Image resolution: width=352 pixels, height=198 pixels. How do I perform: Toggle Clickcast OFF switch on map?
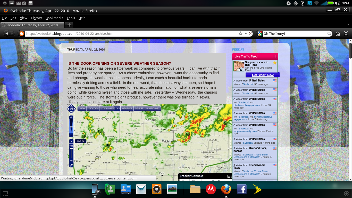118,109
